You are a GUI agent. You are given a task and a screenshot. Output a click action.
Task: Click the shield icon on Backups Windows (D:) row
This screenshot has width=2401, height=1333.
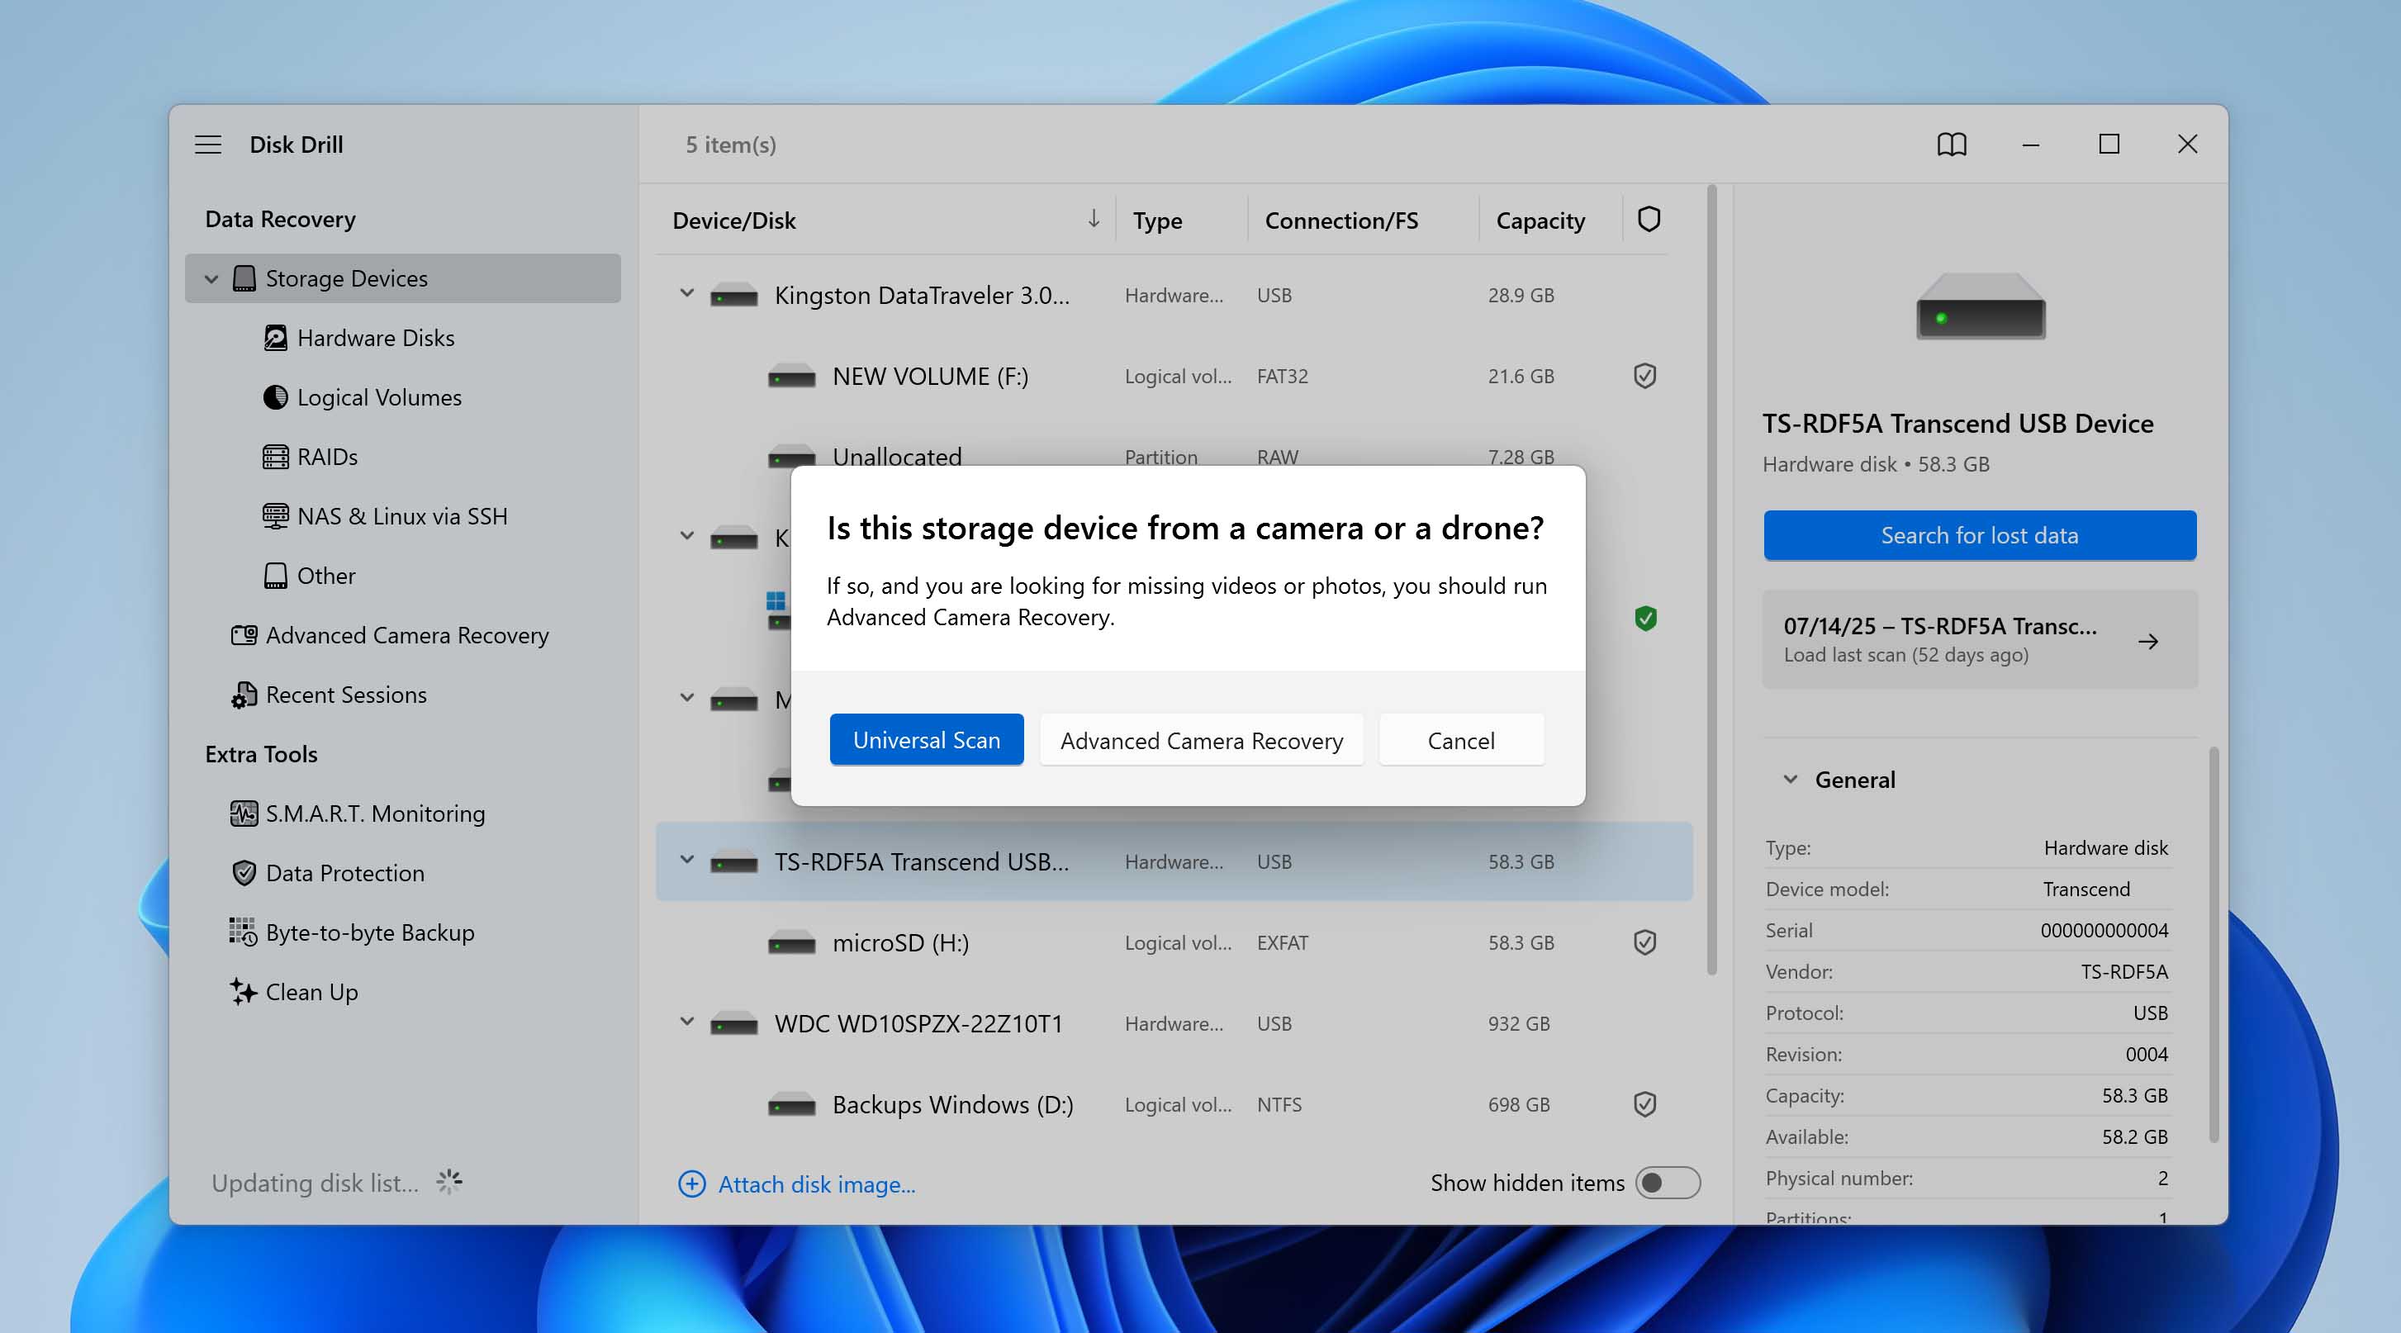[1645, 1104]
